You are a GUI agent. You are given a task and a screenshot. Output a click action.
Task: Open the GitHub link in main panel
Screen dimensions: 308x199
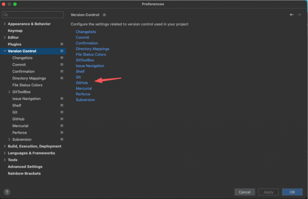pos(82,83)
